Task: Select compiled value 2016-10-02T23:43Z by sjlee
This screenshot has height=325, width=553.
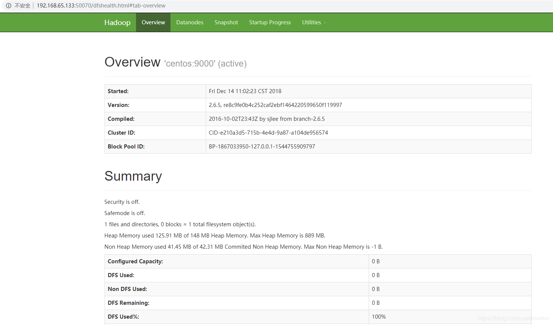Action: pos(267,119)
